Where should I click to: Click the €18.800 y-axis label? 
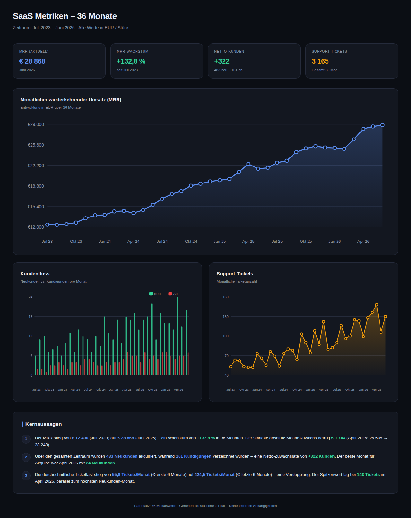tap(36, 186)
